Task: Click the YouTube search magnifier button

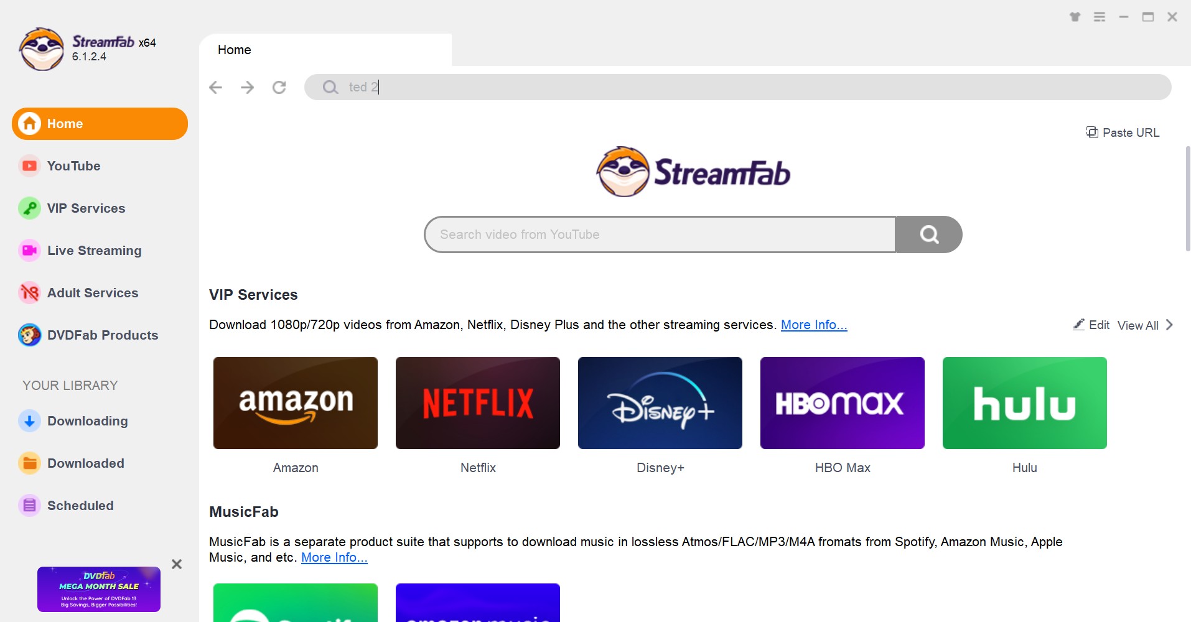Action: [x=929, y=234]
